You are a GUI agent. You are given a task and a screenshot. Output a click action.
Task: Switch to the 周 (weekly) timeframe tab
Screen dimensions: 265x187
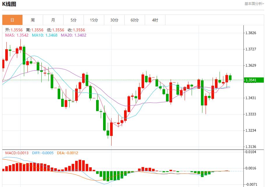coord(33,20)
